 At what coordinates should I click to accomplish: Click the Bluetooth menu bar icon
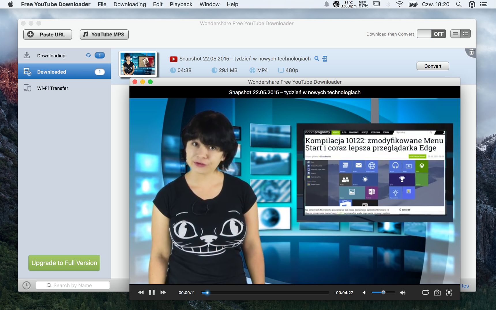388,4
